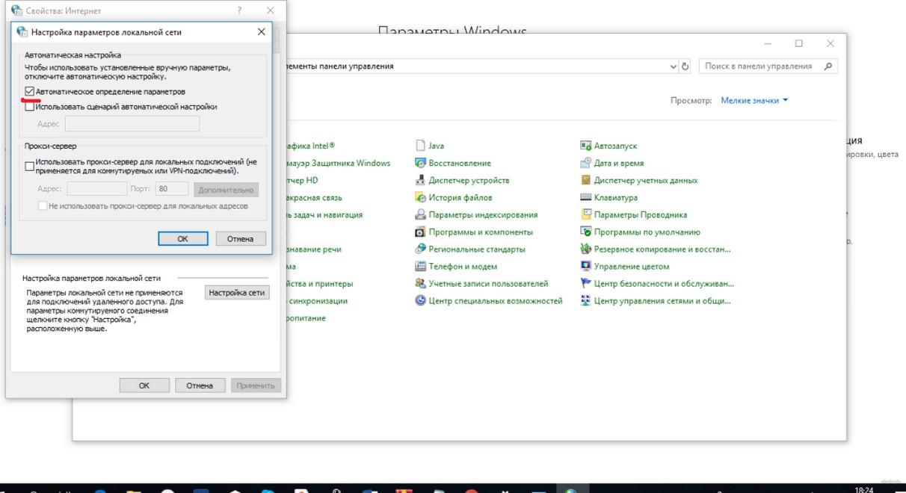Click the proxy Порт field showing 80
Image resolution: width=906 pixels, height=493 pixels.
(x=172, y=190)
